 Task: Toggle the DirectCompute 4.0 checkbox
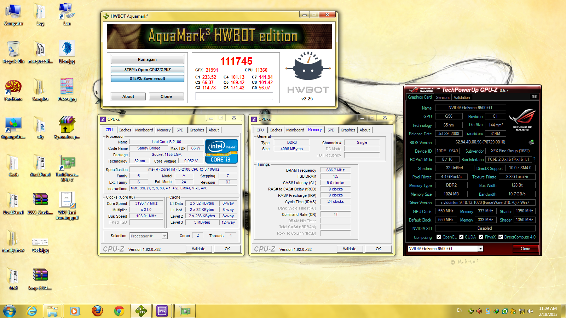click(x=501, y=237)
